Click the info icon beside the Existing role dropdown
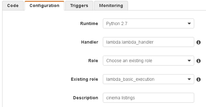206x107 pixels. [x=198, y=79]
